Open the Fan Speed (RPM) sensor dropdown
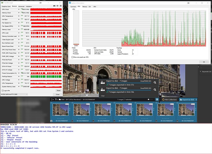 (x=19, y=26)
